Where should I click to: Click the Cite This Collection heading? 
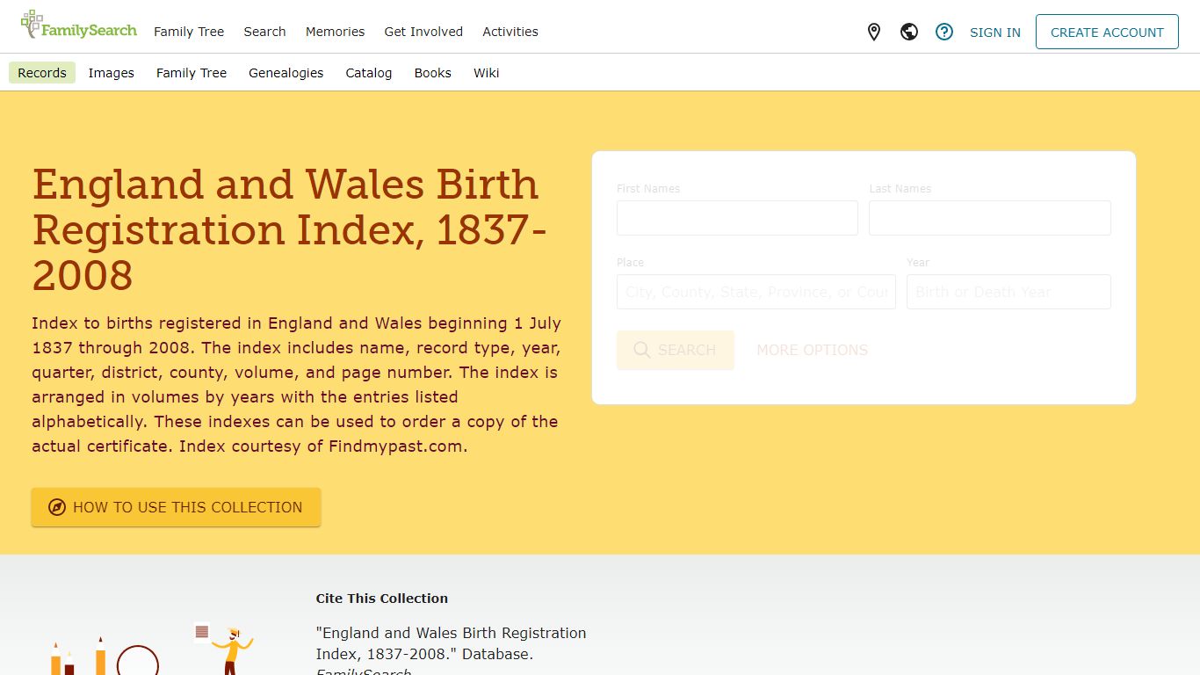click(x=382, y=599)
